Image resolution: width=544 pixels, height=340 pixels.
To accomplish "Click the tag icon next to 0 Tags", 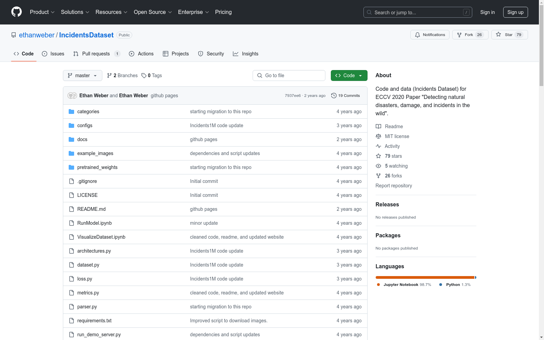I will click(144, 75).
